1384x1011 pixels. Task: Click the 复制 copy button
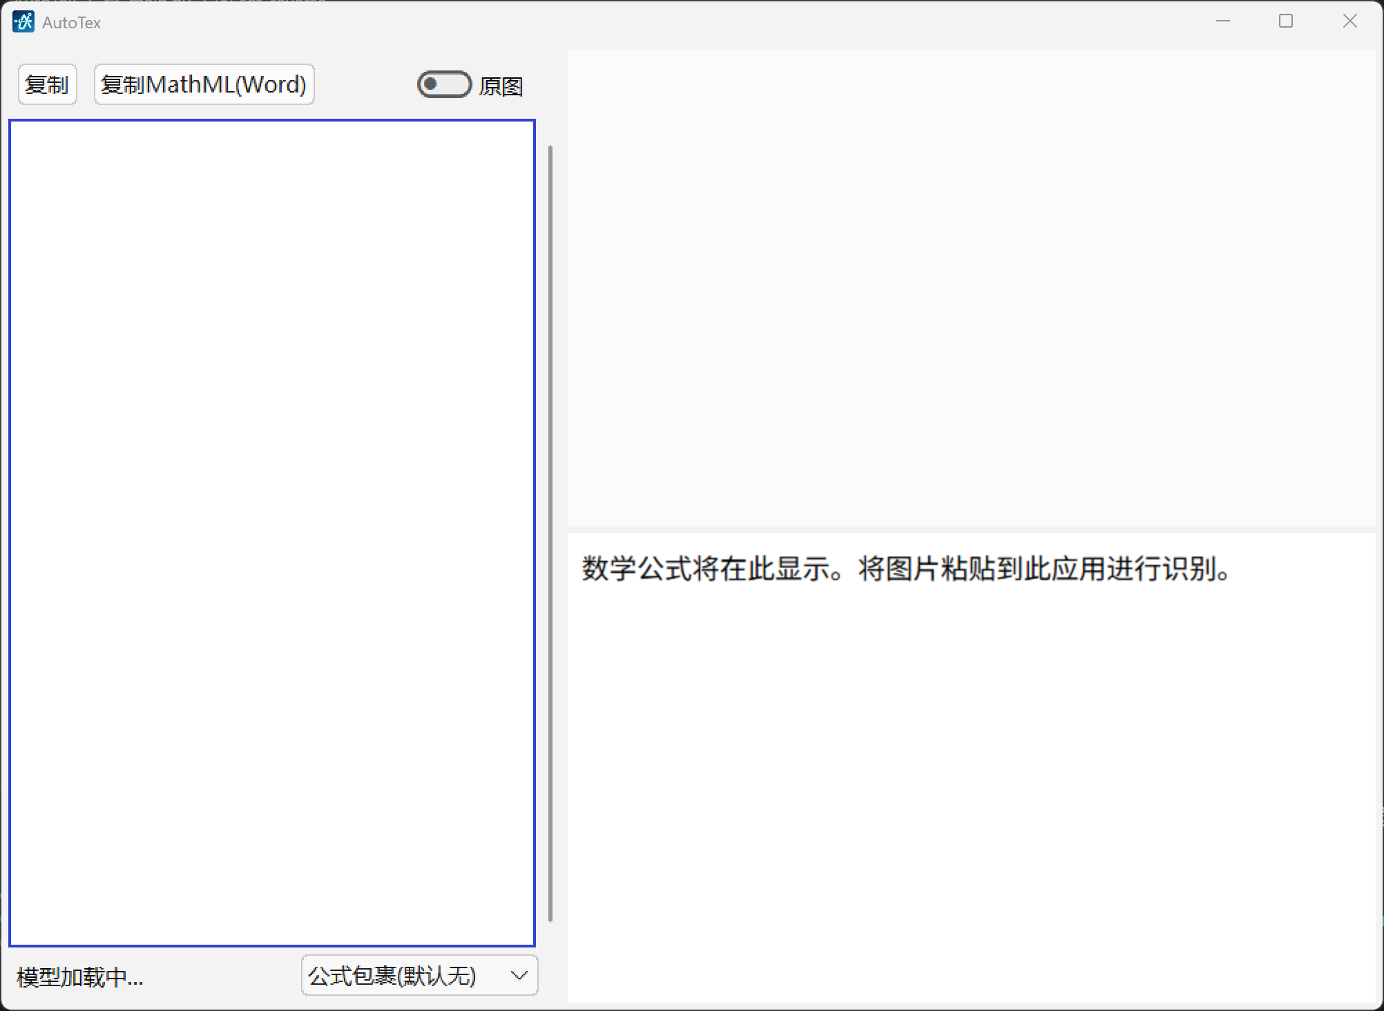coord(46,84)
